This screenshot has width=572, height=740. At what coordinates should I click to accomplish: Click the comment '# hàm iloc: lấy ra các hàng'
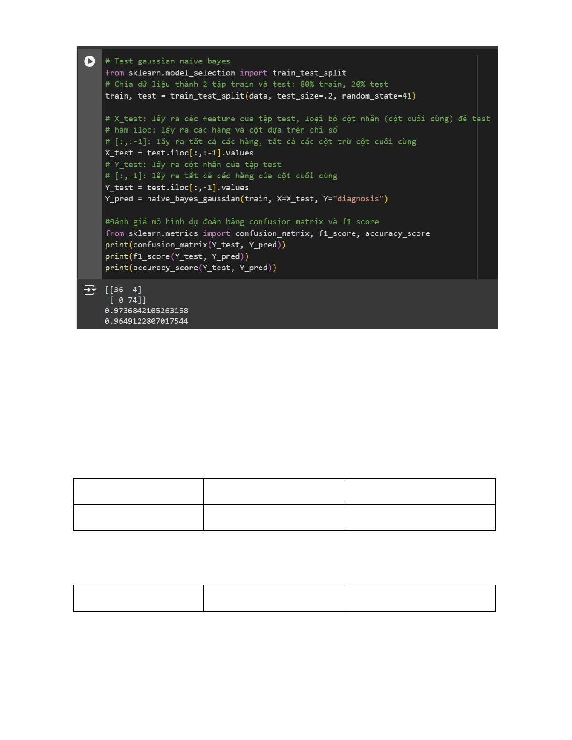221,130
